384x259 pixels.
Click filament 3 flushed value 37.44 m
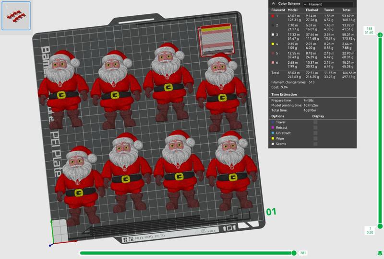coord(312,34)
